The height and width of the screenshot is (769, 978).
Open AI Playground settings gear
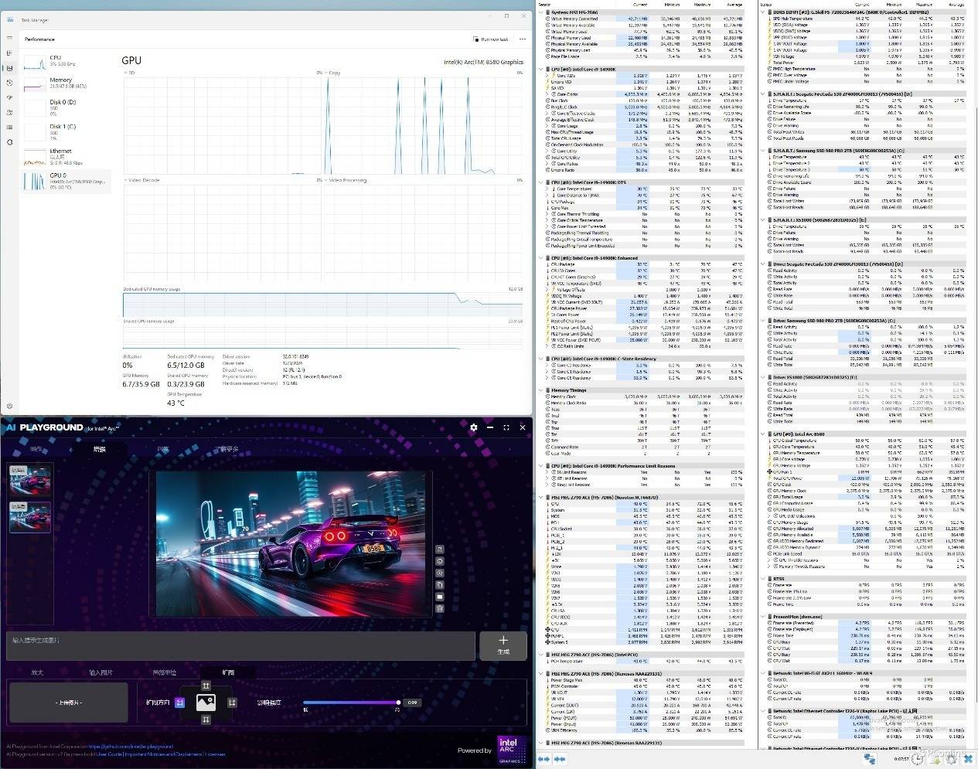474,427
